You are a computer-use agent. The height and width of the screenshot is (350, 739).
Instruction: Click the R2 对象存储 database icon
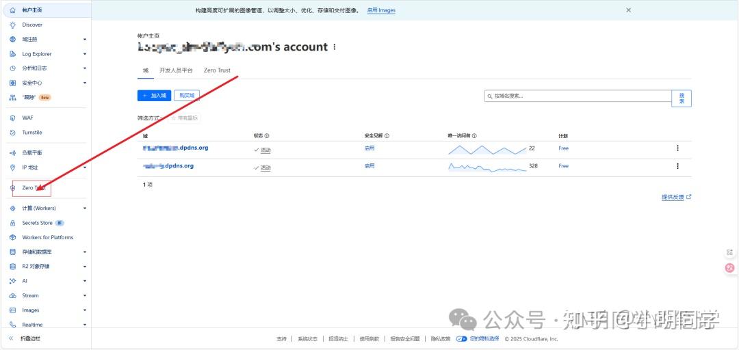point(13,266)
